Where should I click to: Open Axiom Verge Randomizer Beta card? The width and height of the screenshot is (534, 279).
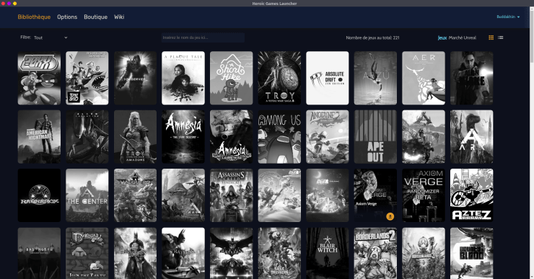(424, 195)
